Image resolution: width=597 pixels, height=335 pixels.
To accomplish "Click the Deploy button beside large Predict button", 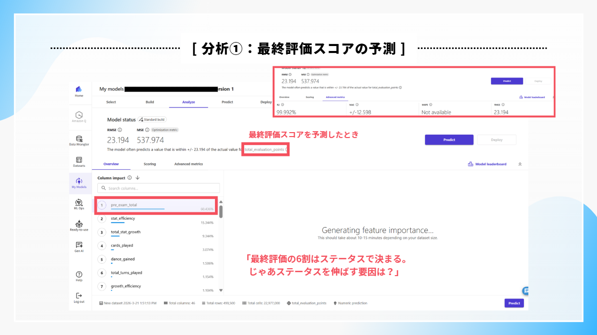I will click(x=496, y=140).
